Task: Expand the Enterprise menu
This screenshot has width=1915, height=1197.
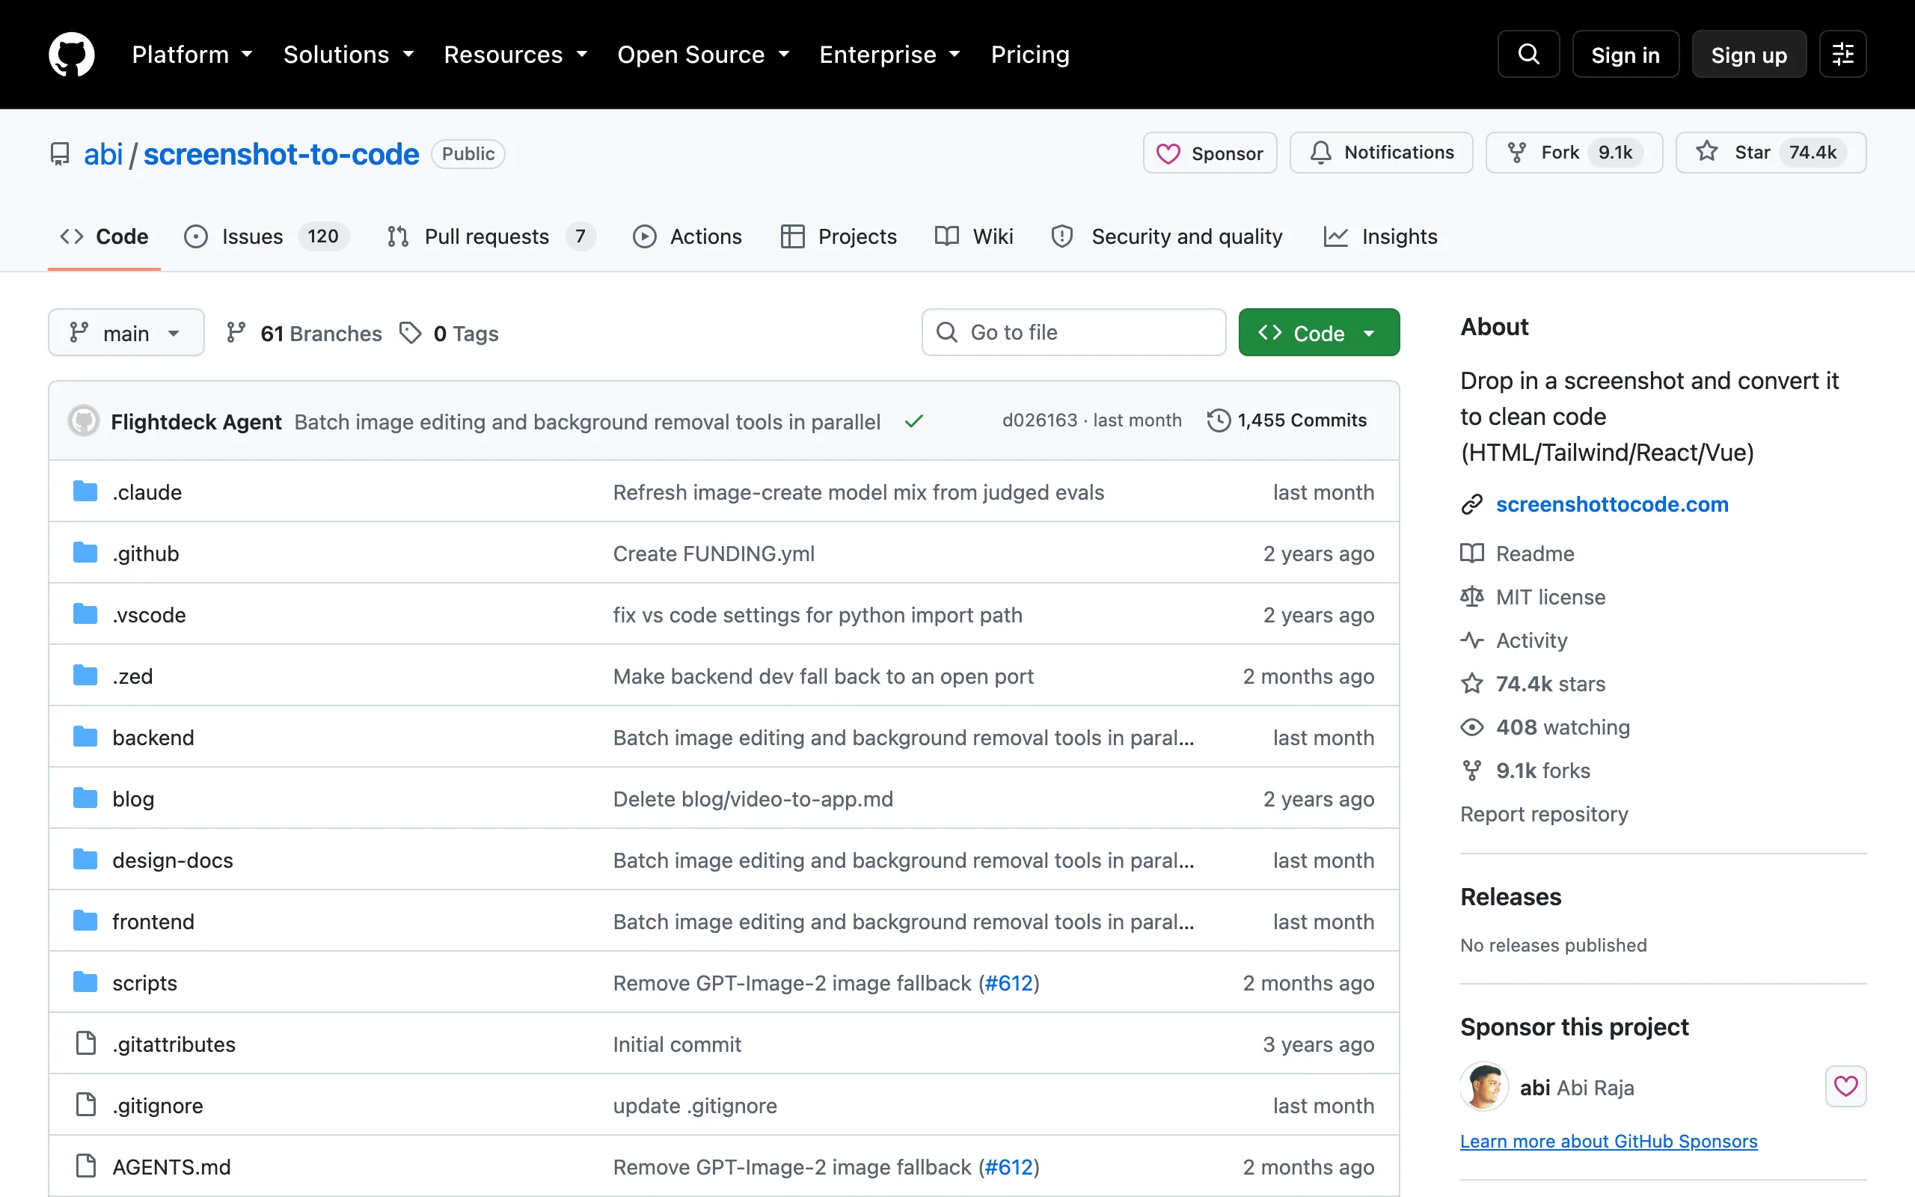Action: [890, 54]
